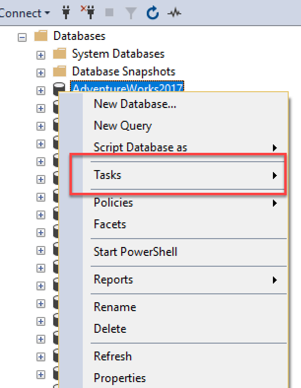This screenshot has height=388, width=301.
Task: Select the Databases tree item label
Action: click(x=79, y=36)
